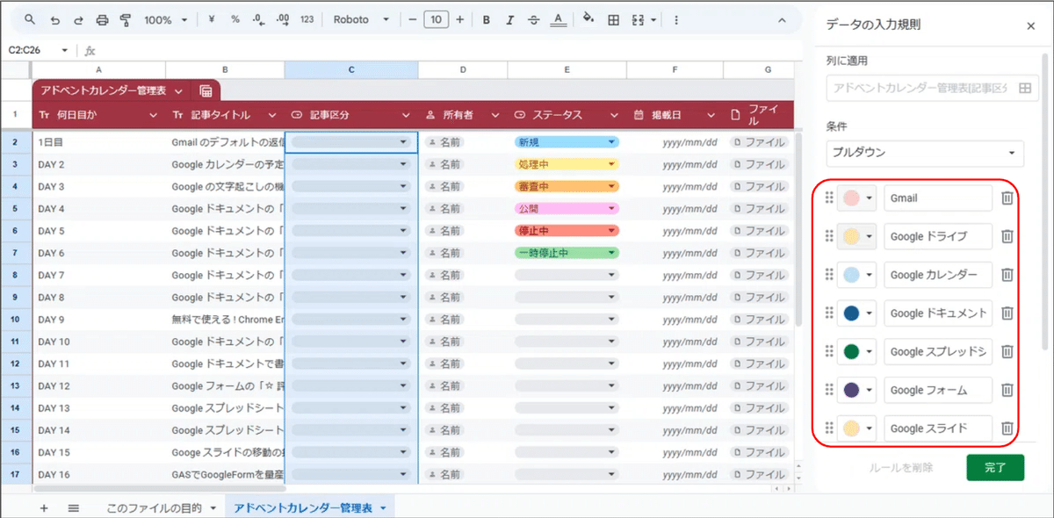Change the color swatch for Google ドキュメント

(857, 313)
